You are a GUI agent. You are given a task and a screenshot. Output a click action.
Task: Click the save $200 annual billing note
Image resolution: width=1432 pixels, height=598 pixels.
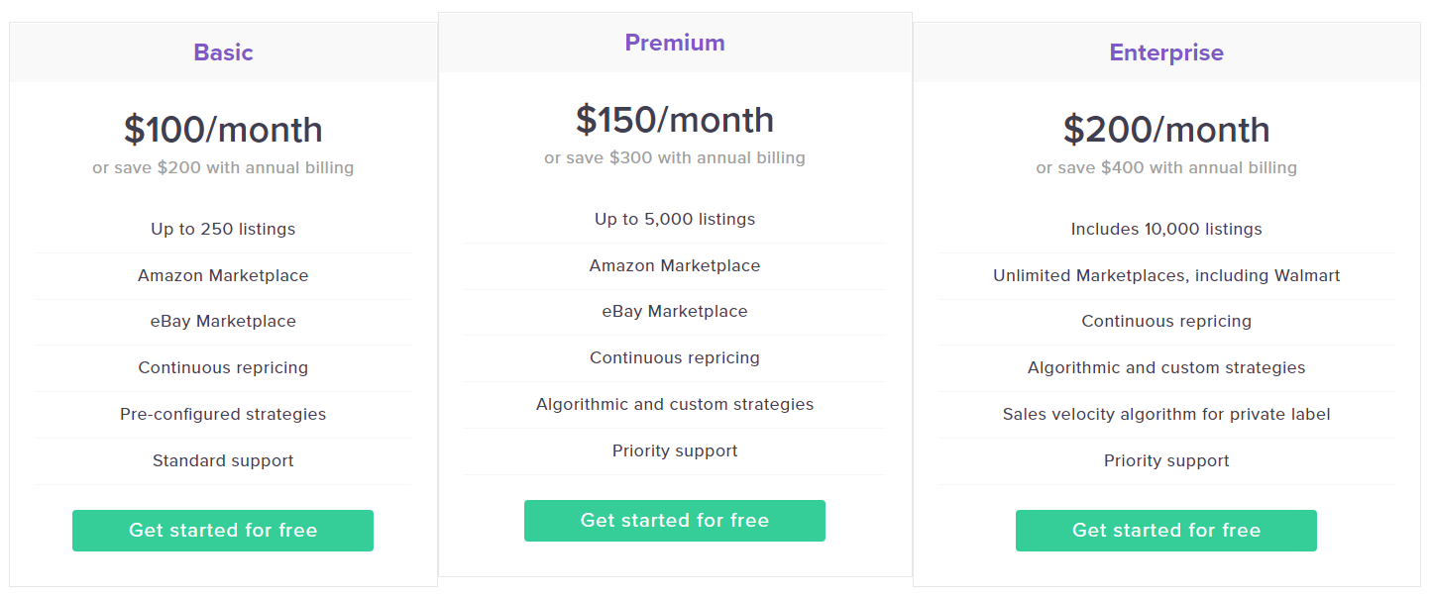pyautogui.click(x=223, y=167)
